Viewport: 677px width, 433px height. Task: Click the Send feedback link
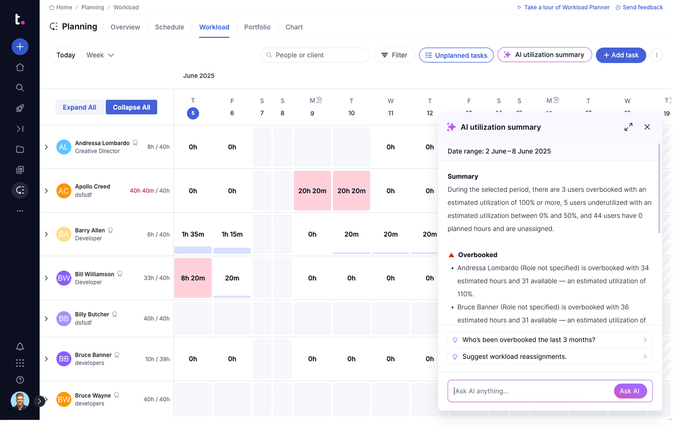coord(639,7)
